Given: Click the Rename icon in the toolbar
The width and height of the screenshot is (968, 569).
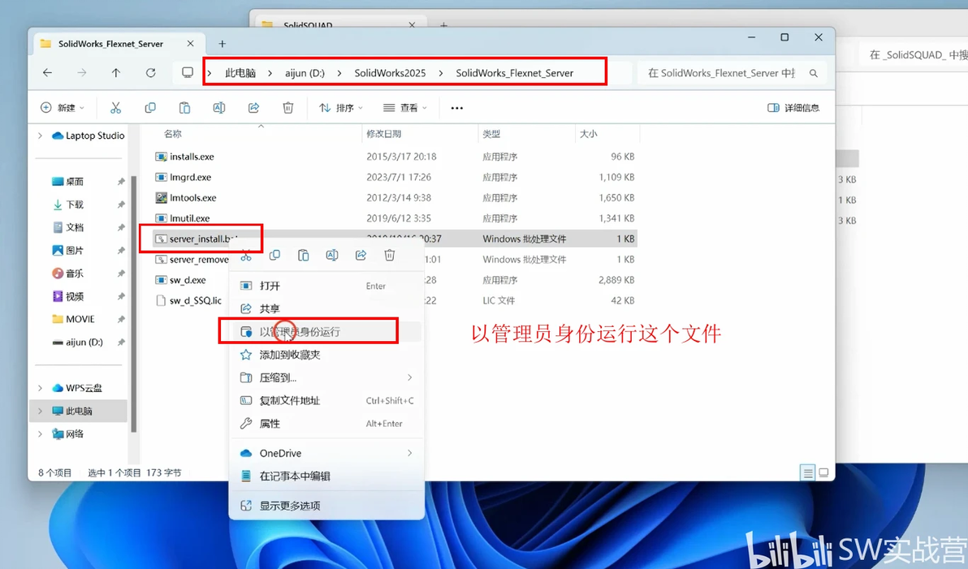Looking at the screenshot, I should (219, 108).
